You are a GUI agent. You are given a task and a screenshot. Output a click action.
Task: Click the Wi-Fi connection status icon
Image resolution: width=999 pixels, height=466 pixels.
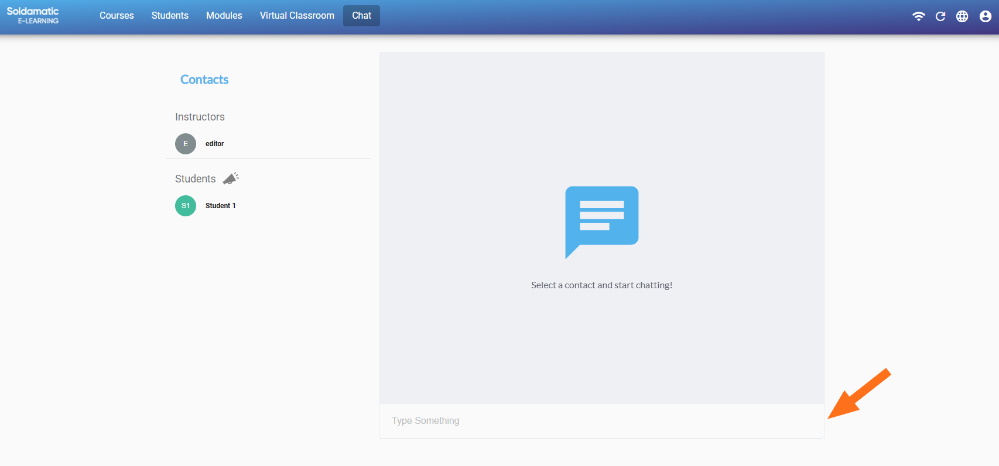coord(918,16)
